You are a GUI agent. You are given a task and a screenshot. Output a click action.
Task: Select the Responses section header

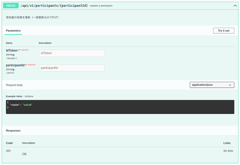[x=13, y=131]
